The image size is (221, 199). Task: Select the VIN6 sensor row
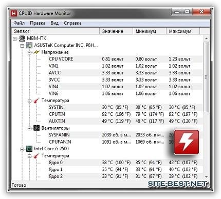[125, 93]
